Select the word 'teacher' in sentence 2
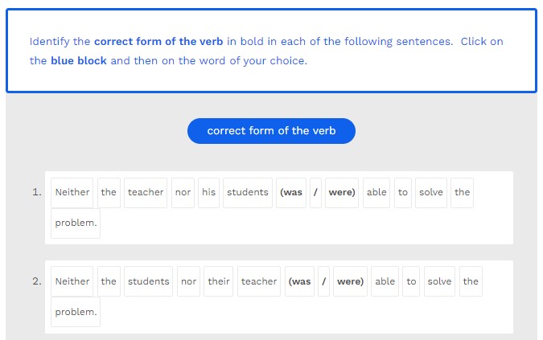The image size is (543, 340). [x=259, y=282]
